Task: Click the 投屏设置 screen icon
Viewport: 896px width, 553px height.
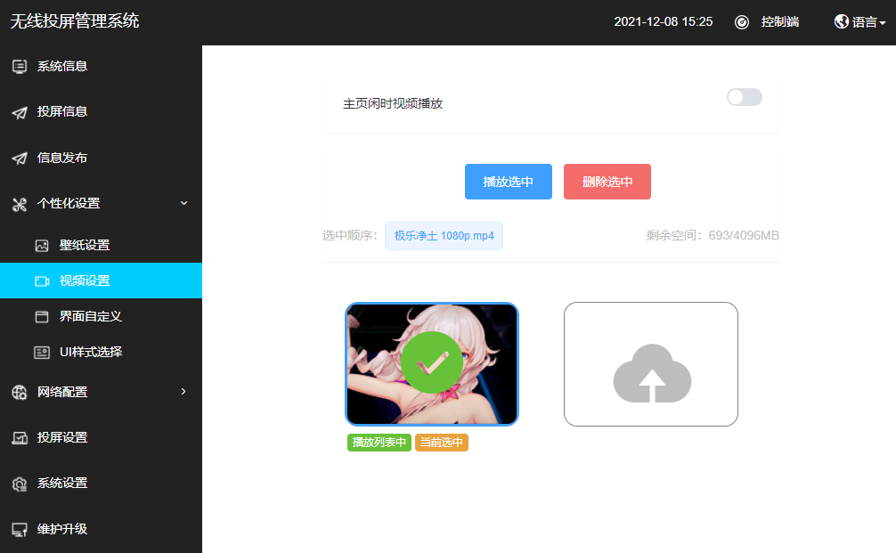Action: click(x=20, y=438)
